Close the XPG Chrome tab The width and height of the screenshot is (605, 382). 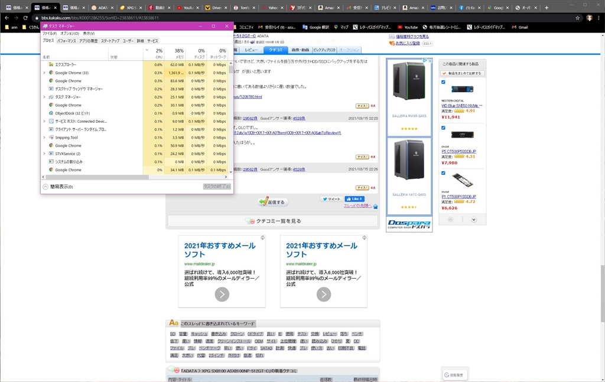[x=141, y=8]
